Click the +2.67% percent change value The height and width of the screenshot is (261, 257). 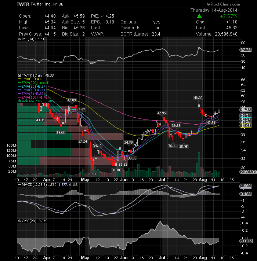[228, 16]
